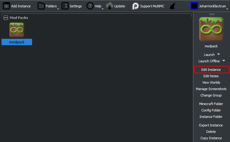The width and height of the screenshot is (230, 142).
Task: Click the Help question mark icon
Action: (90, 6)
